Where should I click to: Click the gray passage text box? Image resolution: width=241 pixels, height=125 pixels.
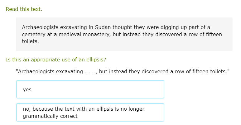coord(124,34)
